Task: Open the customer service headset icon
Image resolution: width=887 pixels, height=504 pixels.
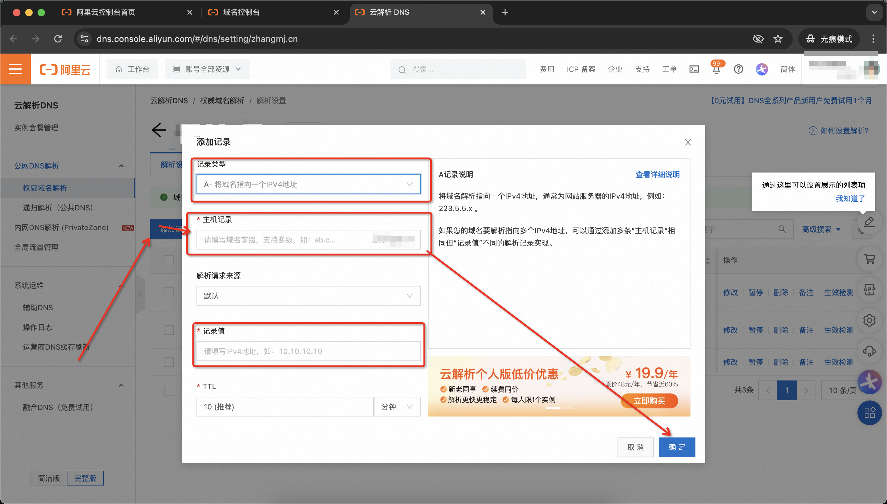Action: pos(869,351)
